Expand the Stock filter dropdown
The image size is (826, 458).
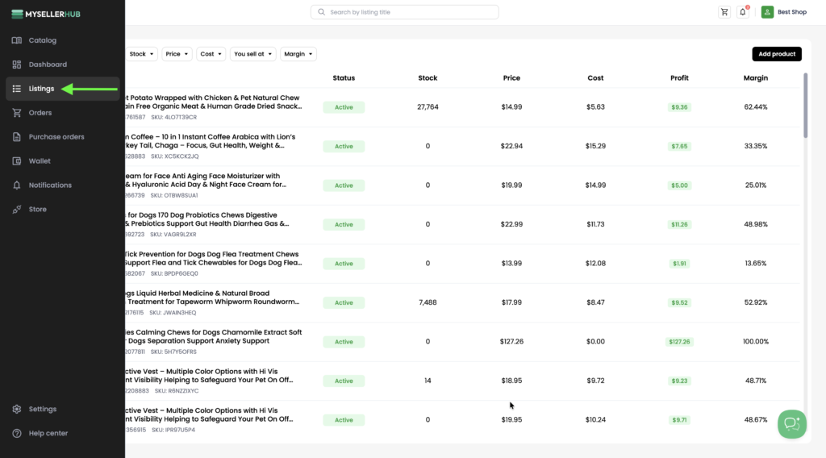[141, 54]
